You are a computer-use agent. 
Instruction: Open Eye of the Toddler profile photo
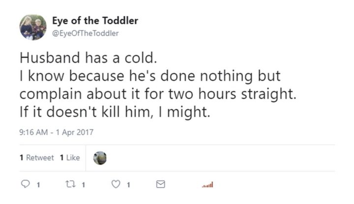33,27
